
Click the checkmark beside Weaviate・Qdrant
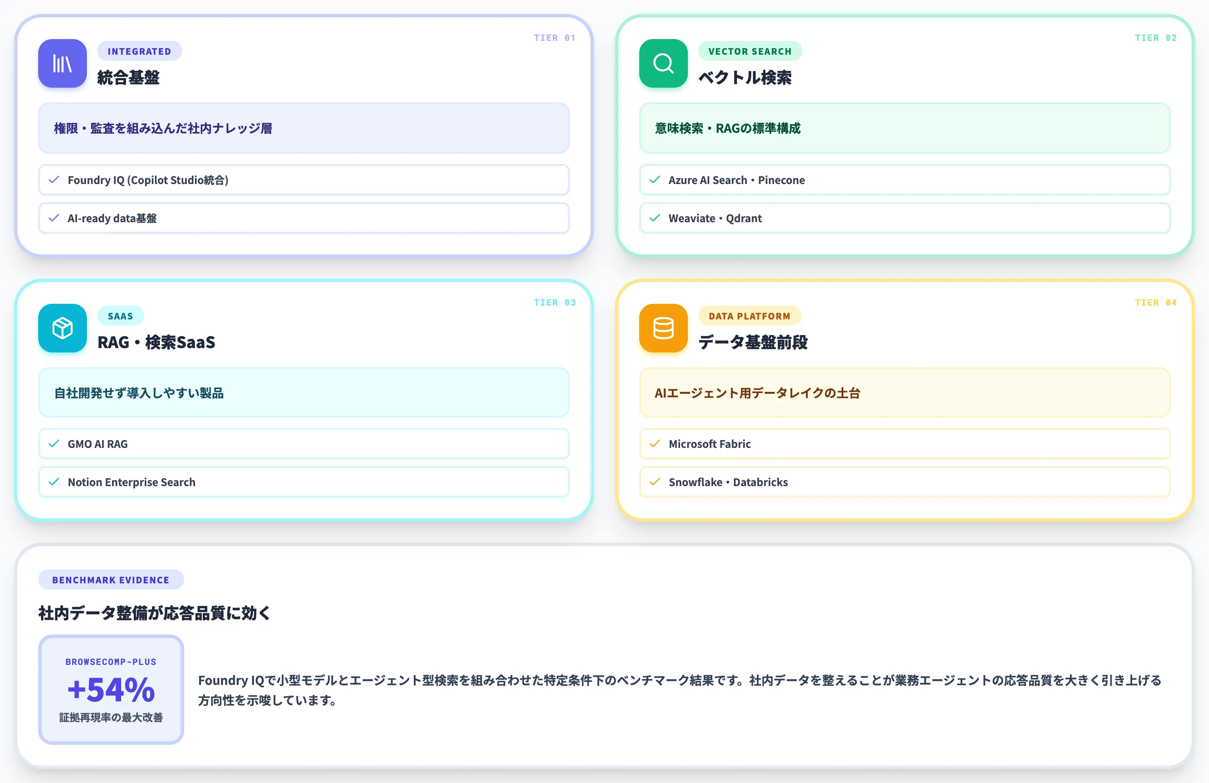(655, 218)
